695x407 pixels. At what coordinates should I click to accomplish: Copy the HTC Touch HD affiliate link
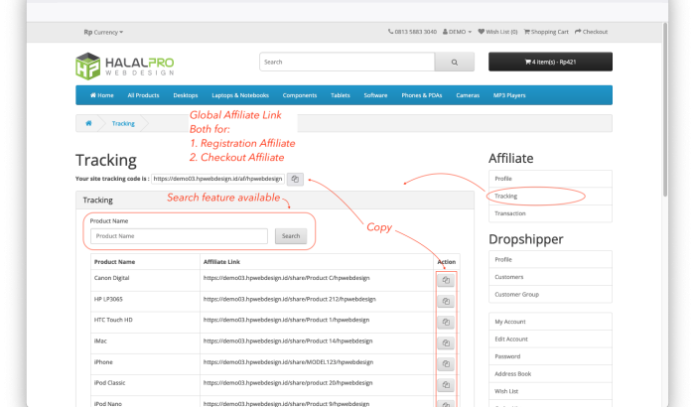coord(446,323)
